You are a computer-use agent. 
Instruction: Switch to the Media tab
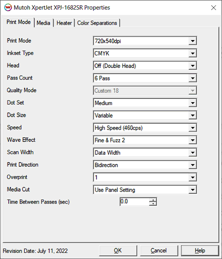[x=43, y=23]
